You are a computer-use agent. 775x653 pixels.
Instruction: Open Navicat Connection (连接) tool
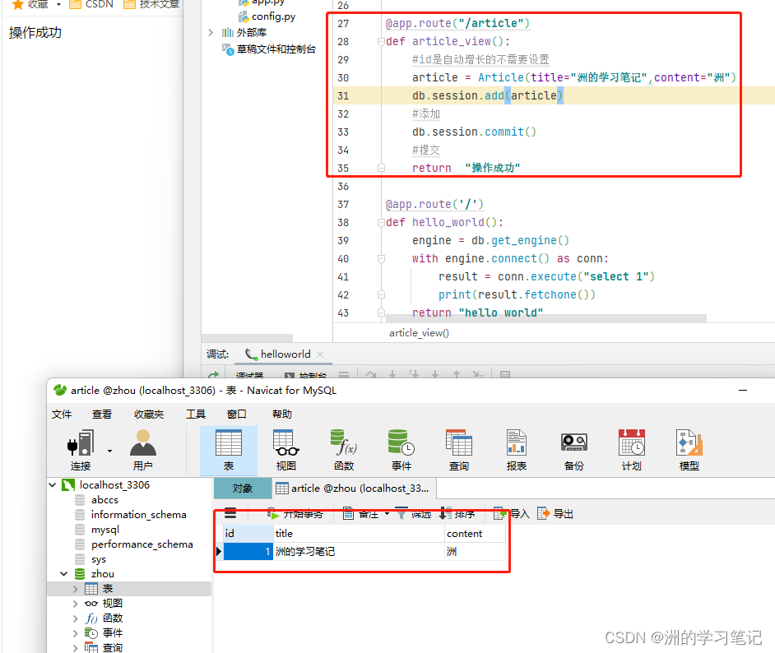81,450
